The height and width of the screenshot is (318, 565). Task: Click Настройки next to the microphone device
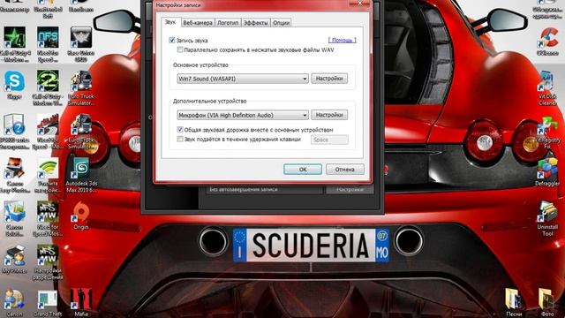329,115
